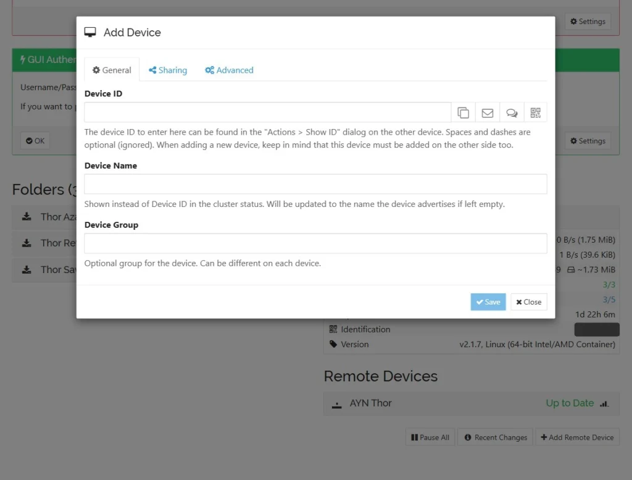Click uptime value '1d 22h 6m'
The image size is (632, 480).
coord(595,314)
